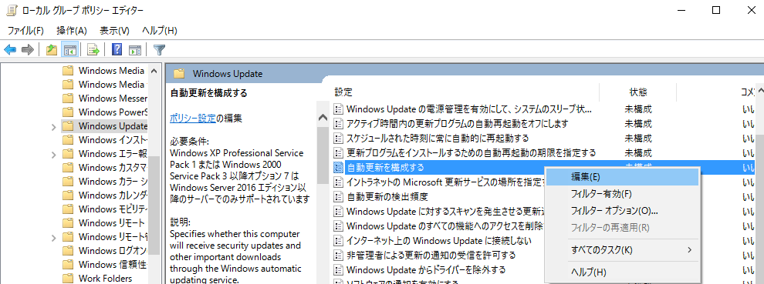
Task: Click 未構成 status of スケジュールされた時刻 row
Action: tap(638, 138)
